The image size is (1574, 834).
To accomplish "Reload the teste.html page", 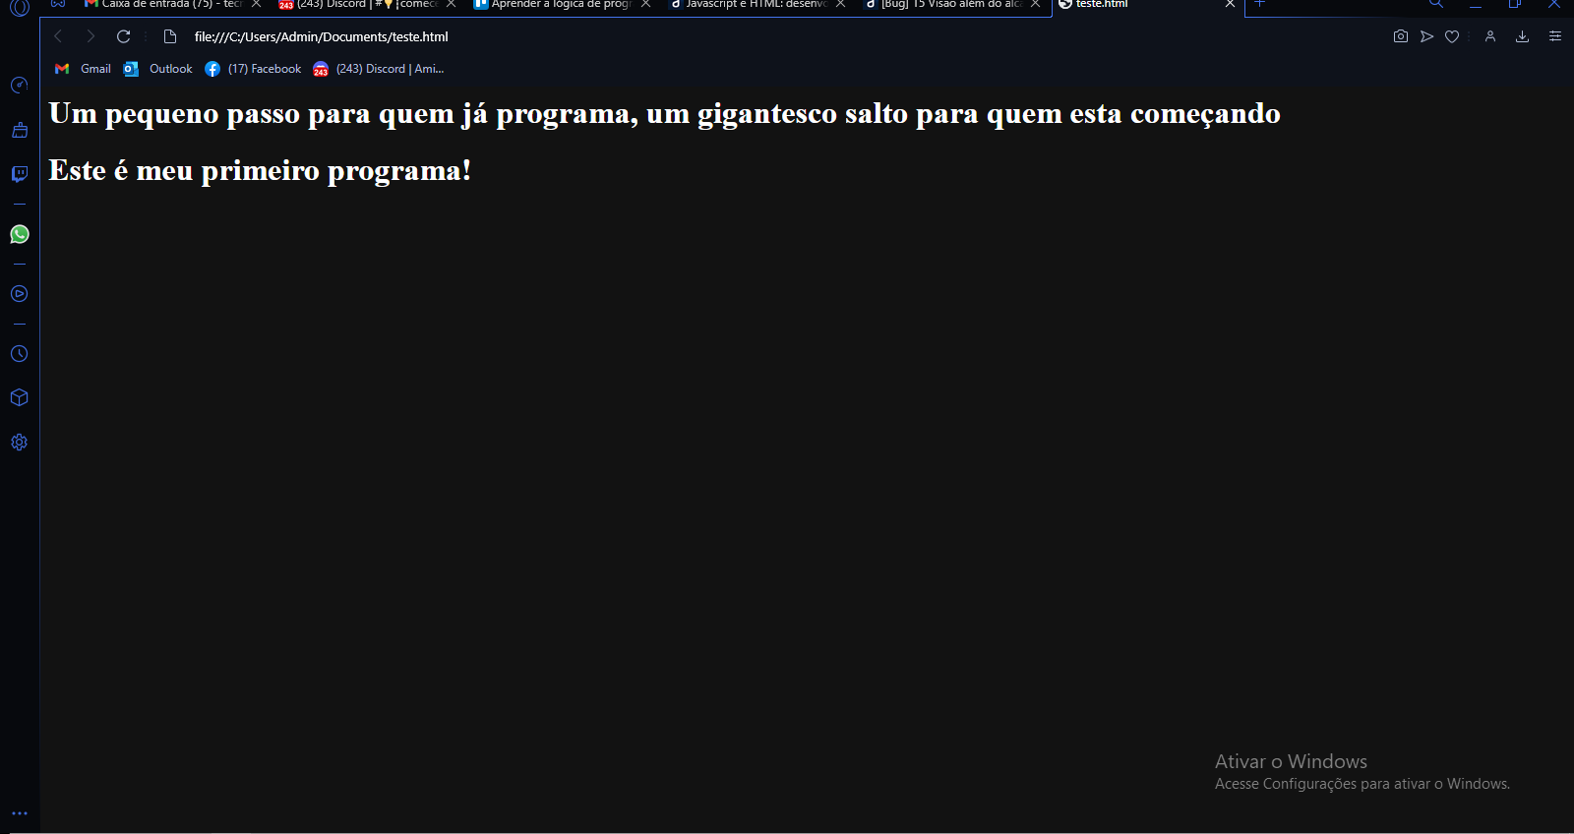I will coord(124,36).
